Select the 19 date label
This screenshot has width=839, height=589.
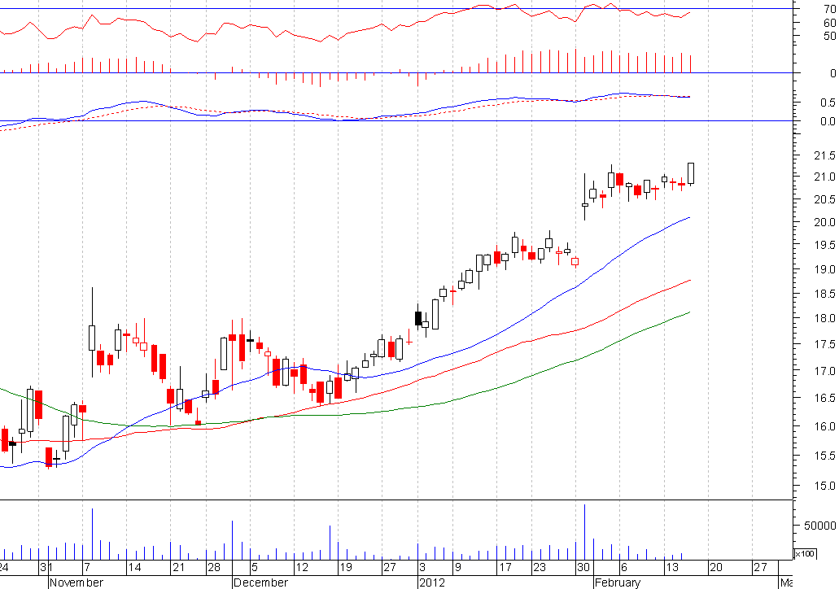(346, 567)
